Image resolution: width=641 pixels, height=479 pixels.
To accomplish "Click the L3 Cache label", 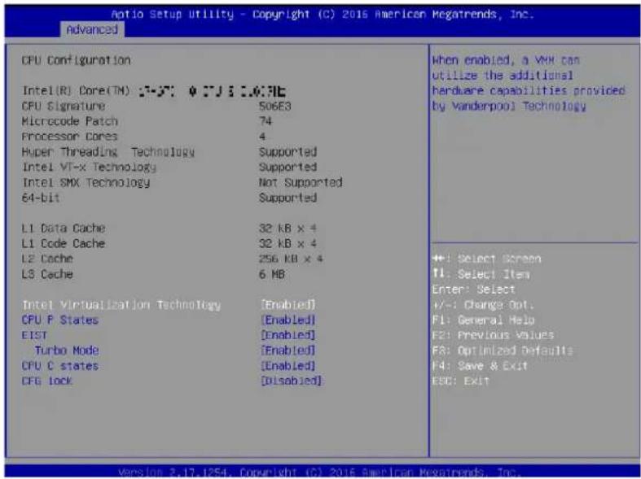I will [x=47, y=274].
